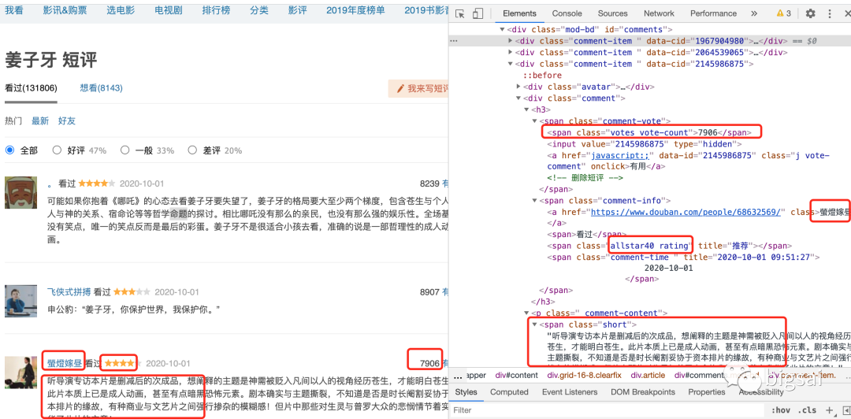The height and width of the screenshot is (419, 851).
Task: Show comments from 好友
Action: [x=67, y=121]
